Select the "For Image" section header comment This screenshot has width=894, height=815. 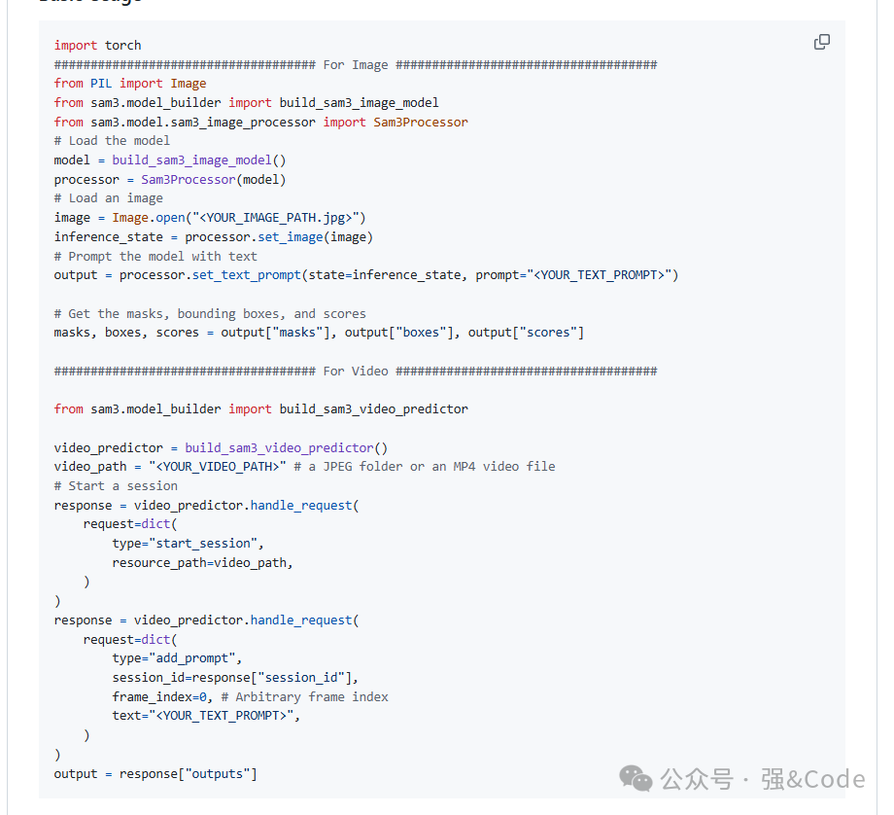(x=356, y=64)
